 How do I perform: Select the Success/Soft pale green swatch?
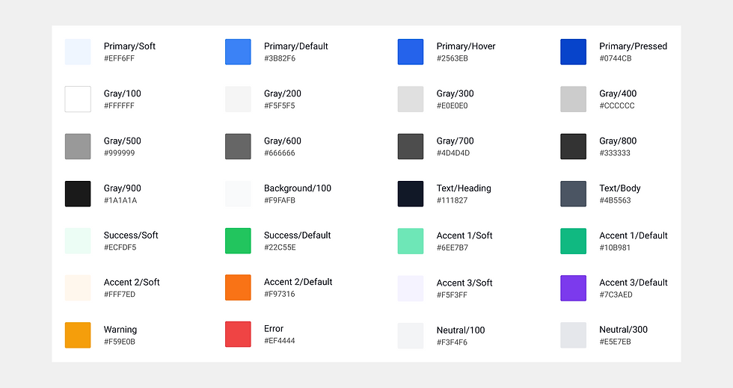pyautogui.click(x=78, y=241)
